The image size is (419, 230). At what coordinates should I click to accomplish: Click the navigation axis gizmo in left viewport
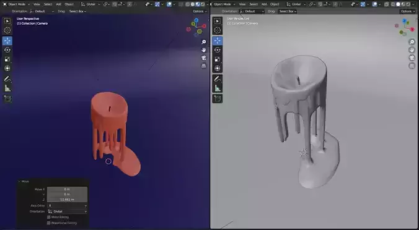tap(196, 27)
